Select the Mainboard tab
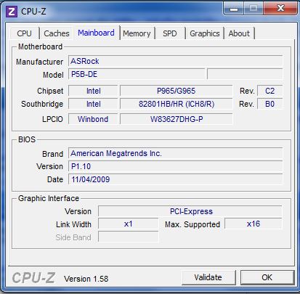The width and height of the screenshot is (300, 294). [x=97, y=33]
